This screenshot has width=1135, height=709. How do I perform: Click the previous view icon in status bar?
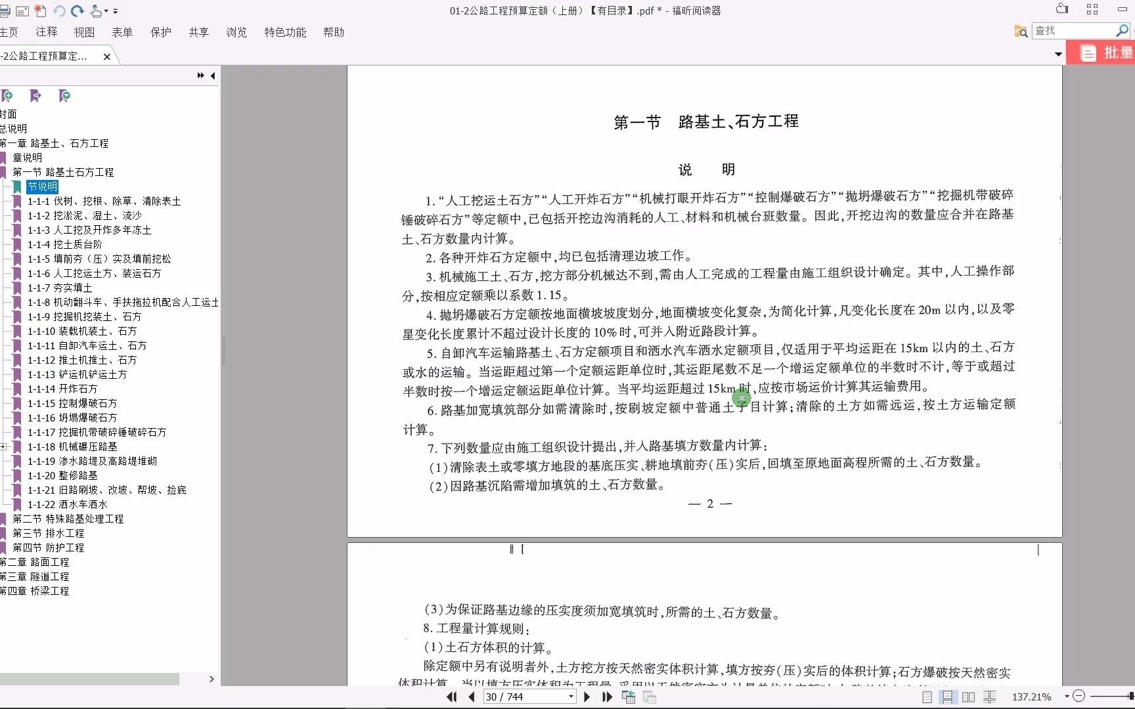(629, 697)
